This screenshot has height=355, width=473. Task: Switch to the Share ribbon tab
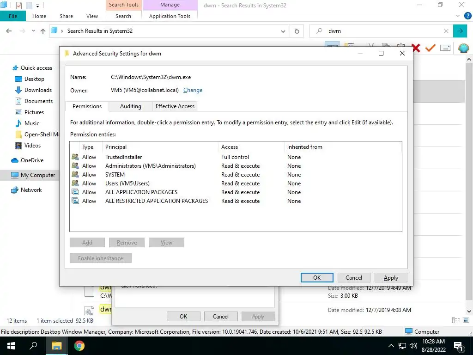(x=66, y=16)
